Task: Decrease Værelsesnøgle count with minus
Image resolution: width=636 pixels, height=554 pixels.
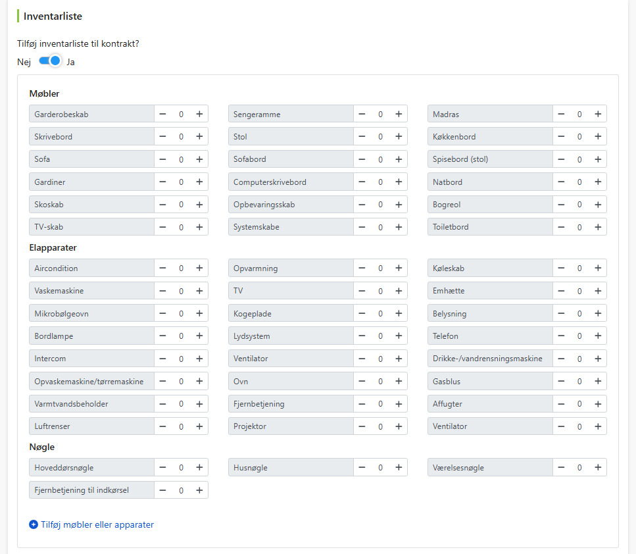Action: click(x=561, y=467)
